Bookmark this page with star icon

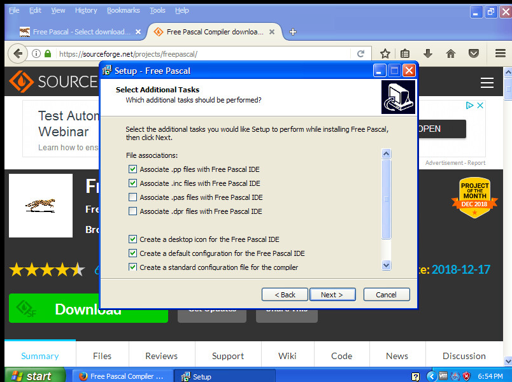click(385, 53)
